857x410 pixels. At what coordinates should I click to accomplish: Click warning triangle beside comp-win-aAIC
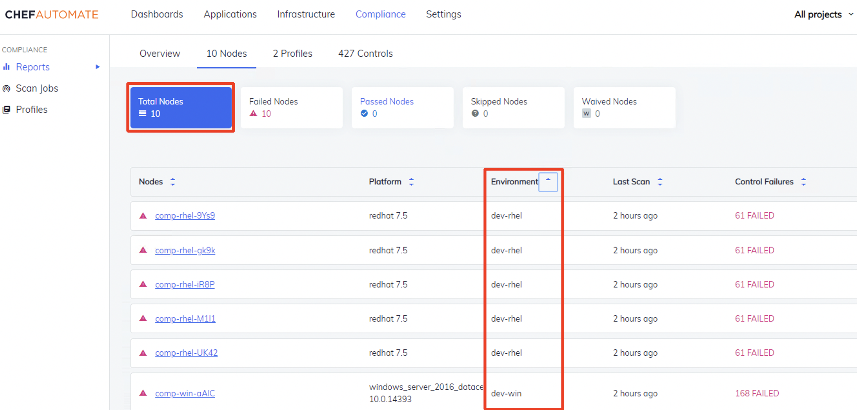pos(143,393)
